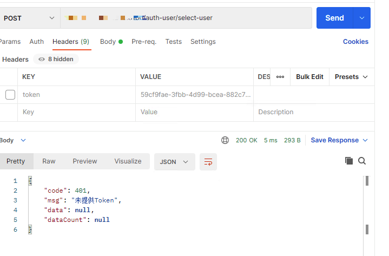Open the Settings request tab
This screenshot has width=389, height=256.
coord(203,42)
